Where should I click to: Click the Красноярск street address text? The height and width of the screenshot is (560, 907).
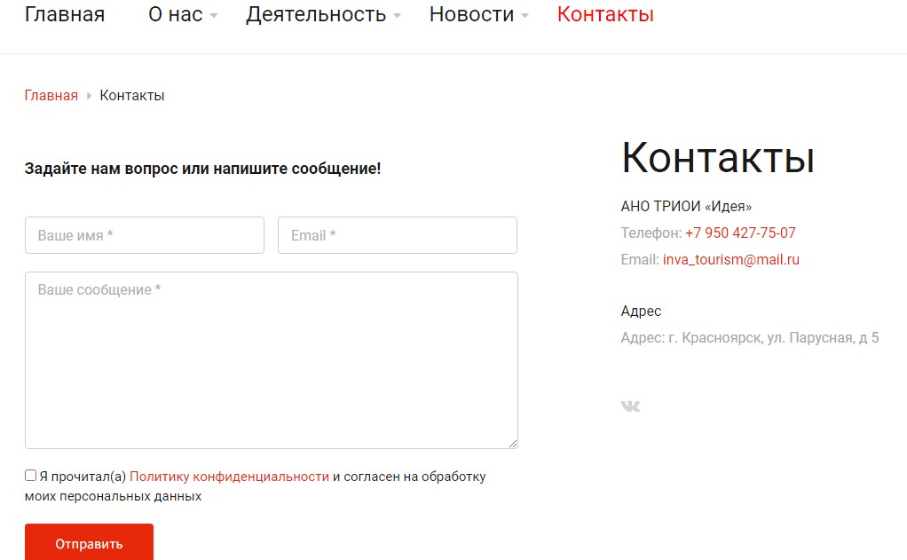(750, 338)
